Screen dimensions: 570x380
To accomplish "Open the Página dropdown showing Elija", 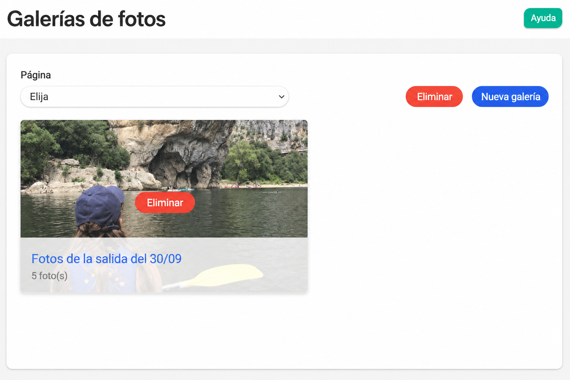I will point(154,96).
